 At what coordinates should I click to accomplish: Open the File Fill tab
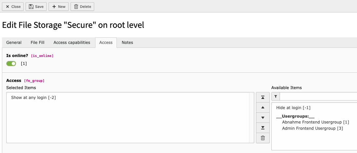(x=37, y=43)
